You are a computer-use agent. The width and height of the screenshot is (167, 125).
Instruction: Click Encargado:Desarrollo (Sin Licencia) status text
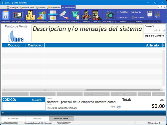pyautogui.click(x=38, y=123)
